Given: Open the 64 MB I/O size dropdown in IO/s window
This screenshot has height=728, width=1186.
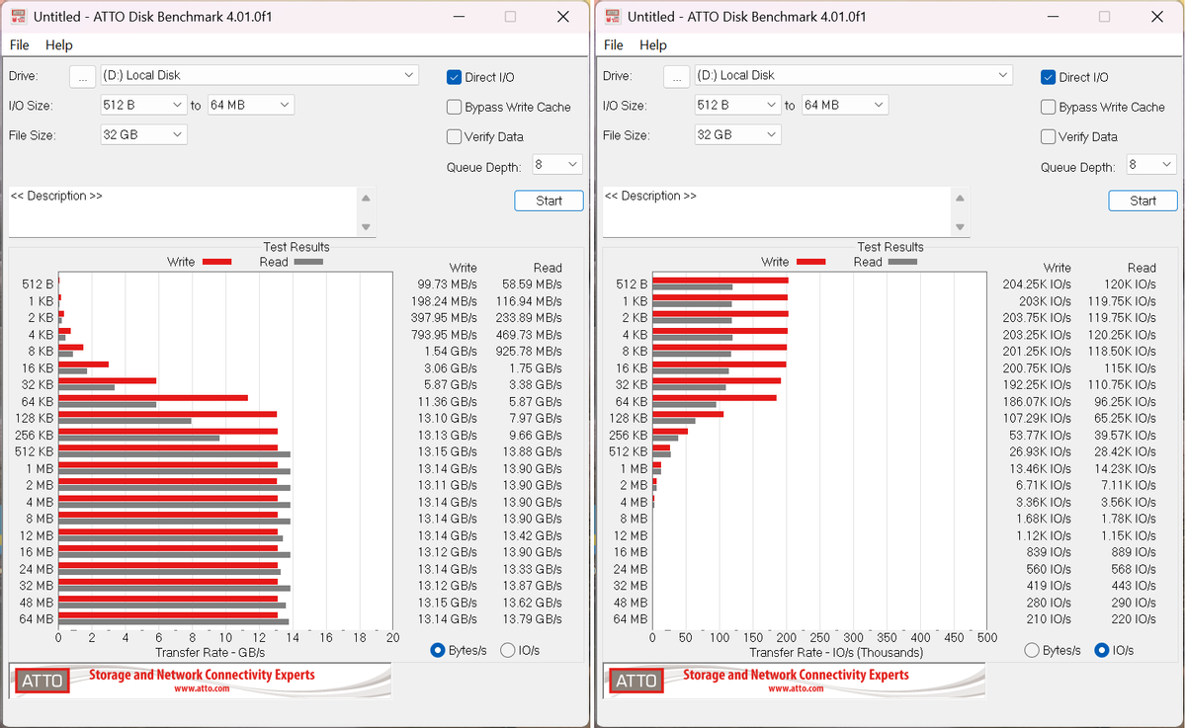Looking at the screenshot, I should click(844, 105).
